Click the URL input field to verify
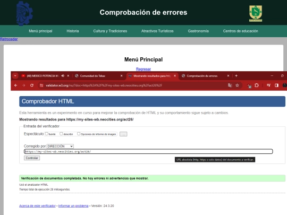 (148, 151)
